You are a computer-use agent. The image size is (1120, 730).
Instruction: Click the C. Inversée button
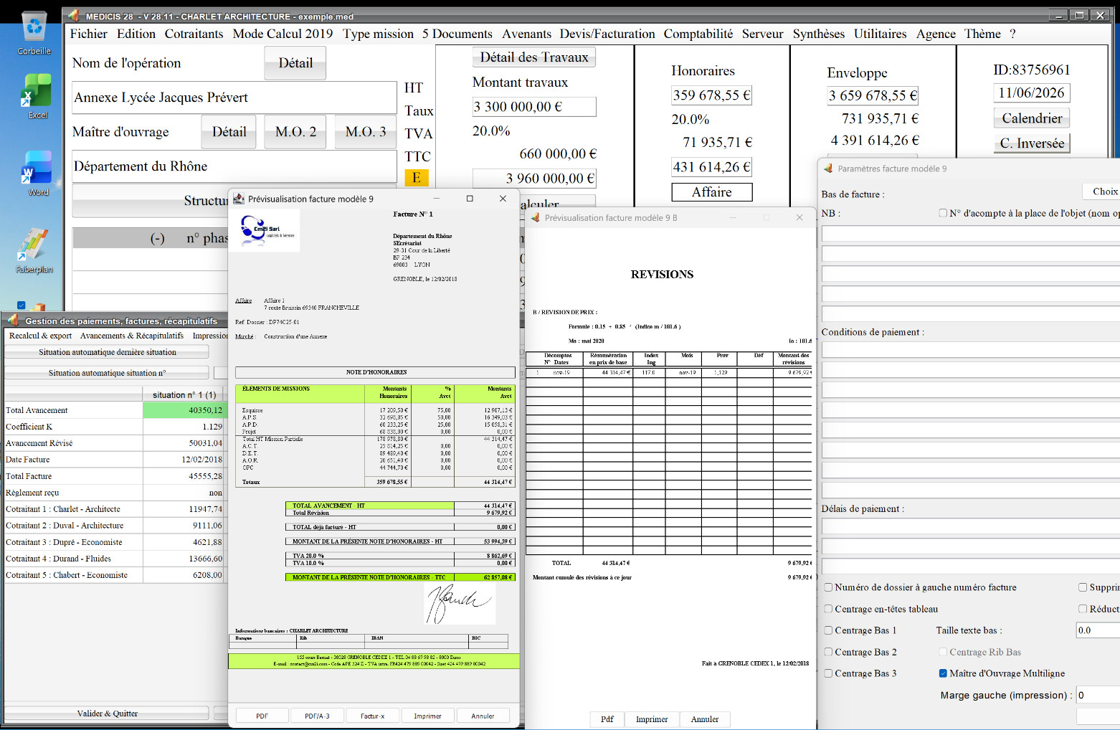[1032, 143]
